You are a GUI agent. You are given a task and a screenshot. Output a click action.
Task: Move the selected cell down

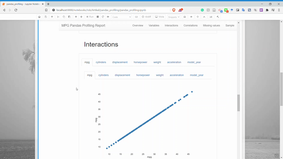click(82, 17)
